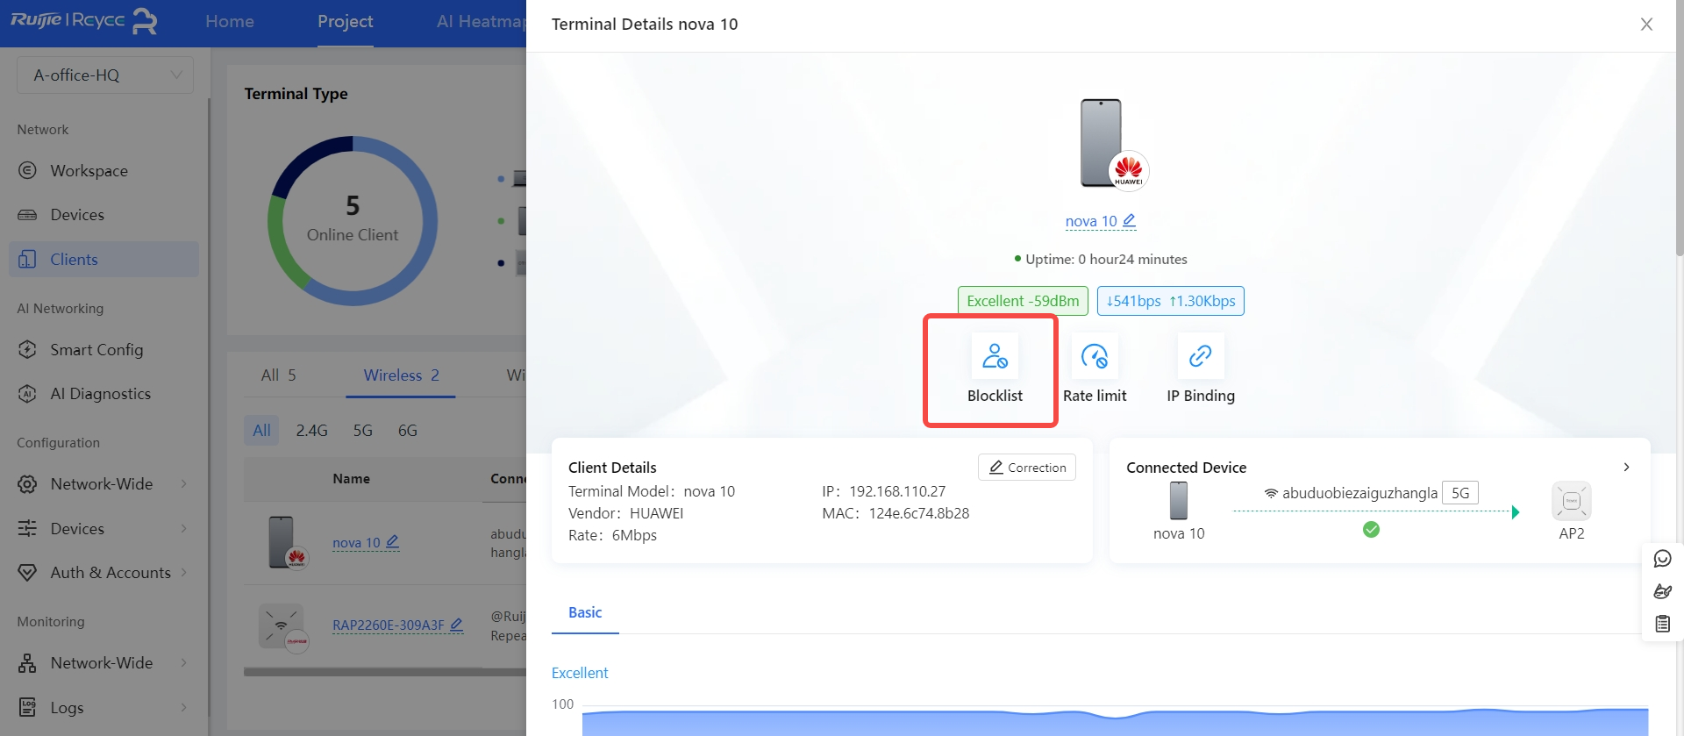Click the AI Diagnostics icon
The width and height of the screenshot is (1684, 736).
point(27,394)
